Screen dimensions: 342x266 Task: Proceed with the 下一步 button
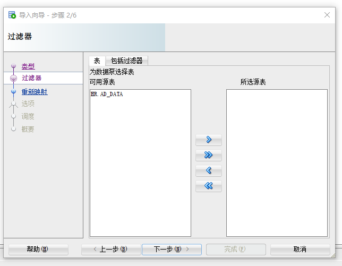171,250
